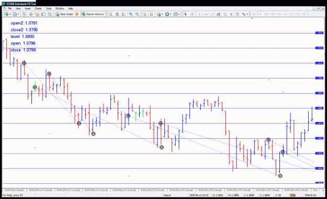Viewport: 327px width, 199px height.
Task: Switch to line chart display
Action: [x=123, y=14]
